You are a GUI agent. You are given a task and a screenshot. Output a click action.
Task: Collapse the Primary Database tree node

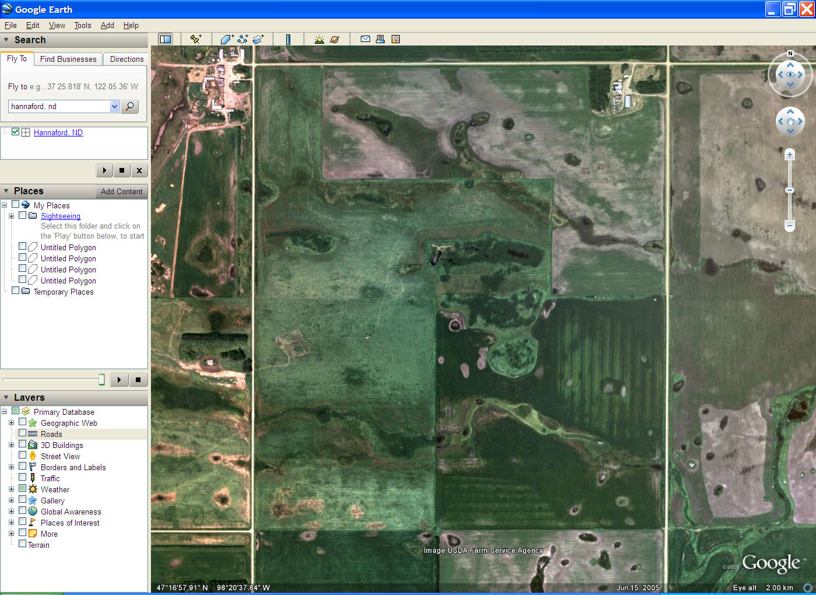click(x=4, y=412)
